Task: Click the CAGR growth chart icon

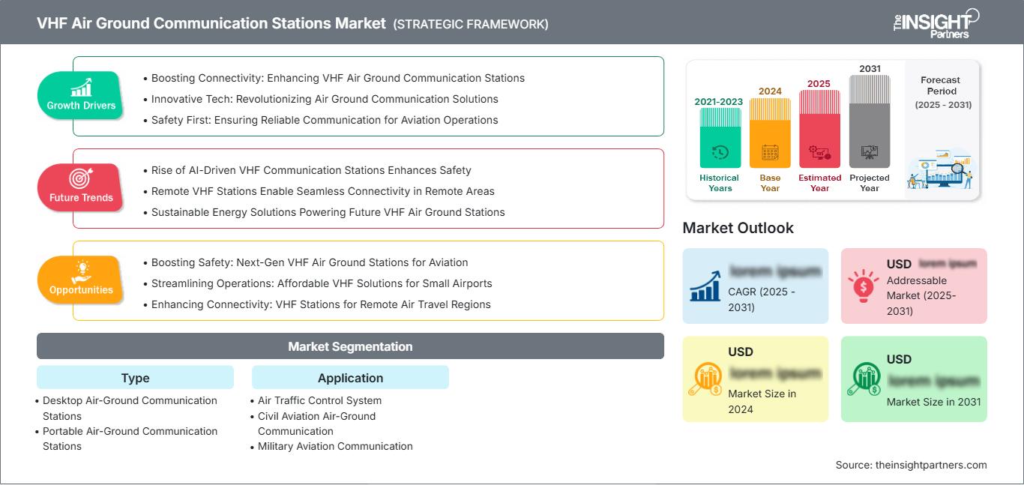Action: tap(705, 286)
